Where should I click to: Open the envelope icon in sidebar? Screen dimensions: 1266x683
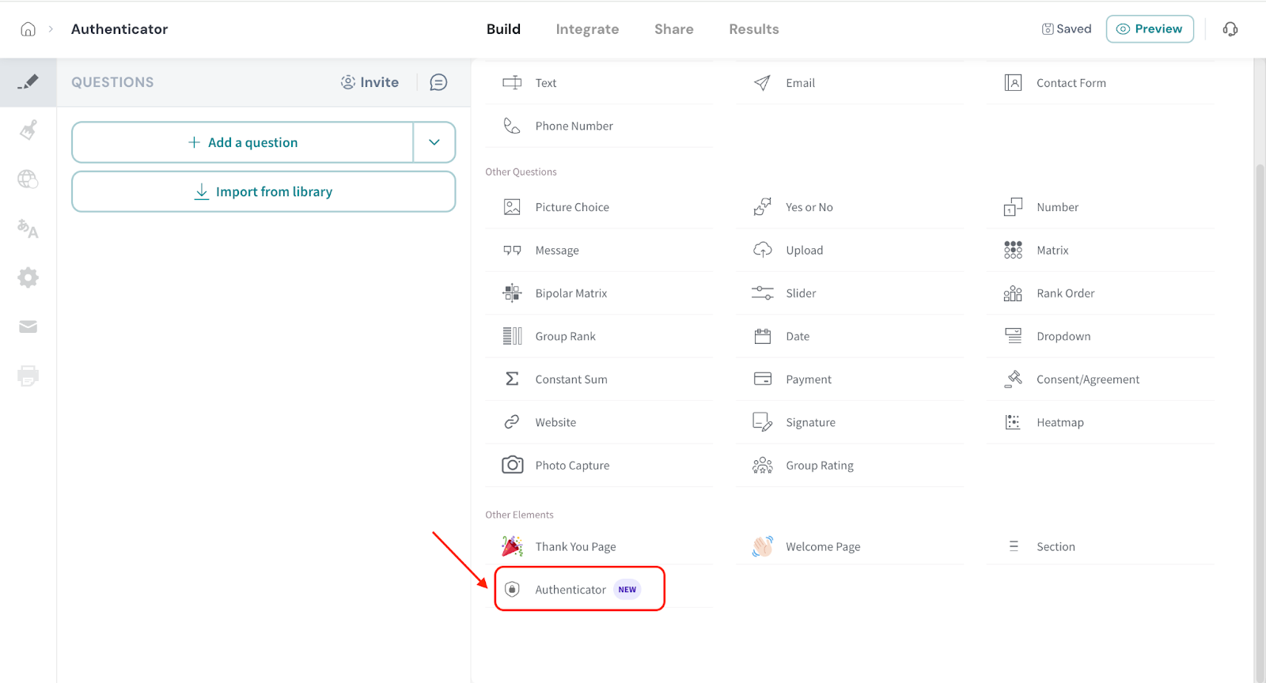click(28, 326)
